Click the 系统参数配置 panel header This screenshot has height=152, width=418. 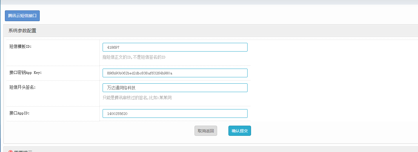pos(22,31)
